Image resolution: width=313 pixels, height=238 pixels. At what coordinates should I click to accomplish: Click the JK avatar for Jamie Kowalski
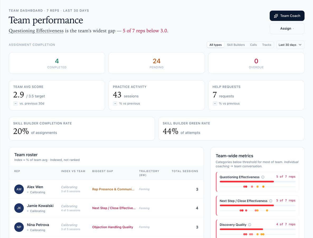19,208
